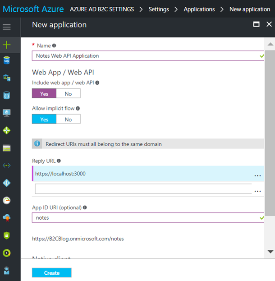
Task: Maximize the New application blade
Action: click(x=256, y=24)
